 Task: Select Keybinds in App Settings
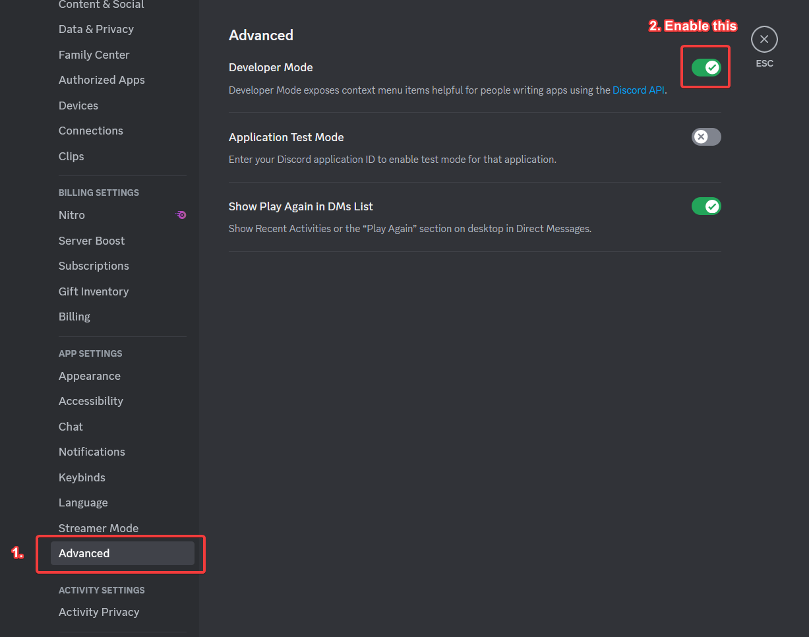pyautogui.click(x=82, y=477)
